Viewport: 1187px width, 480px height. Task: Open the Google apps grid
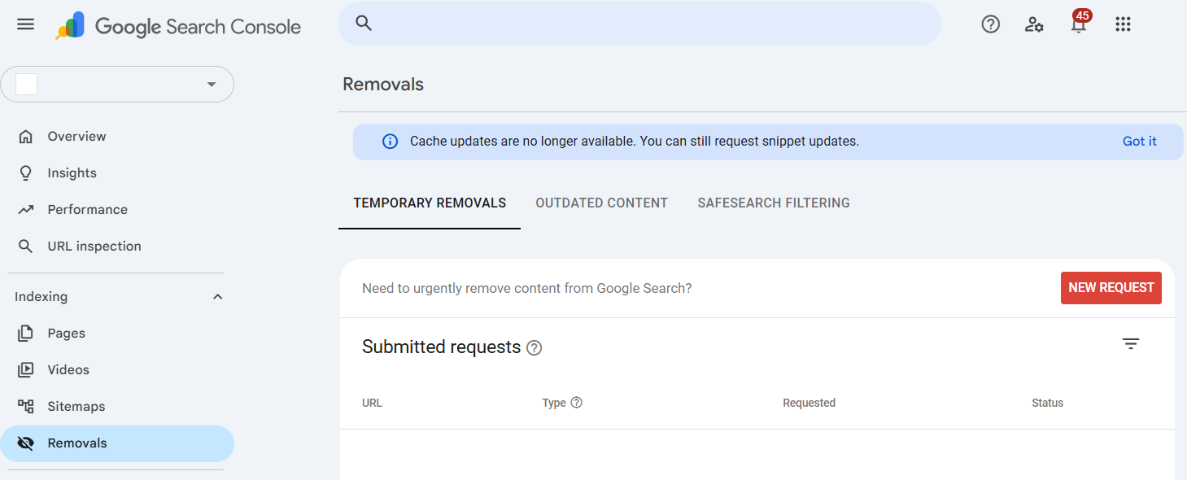click(x=1123, y=24)
